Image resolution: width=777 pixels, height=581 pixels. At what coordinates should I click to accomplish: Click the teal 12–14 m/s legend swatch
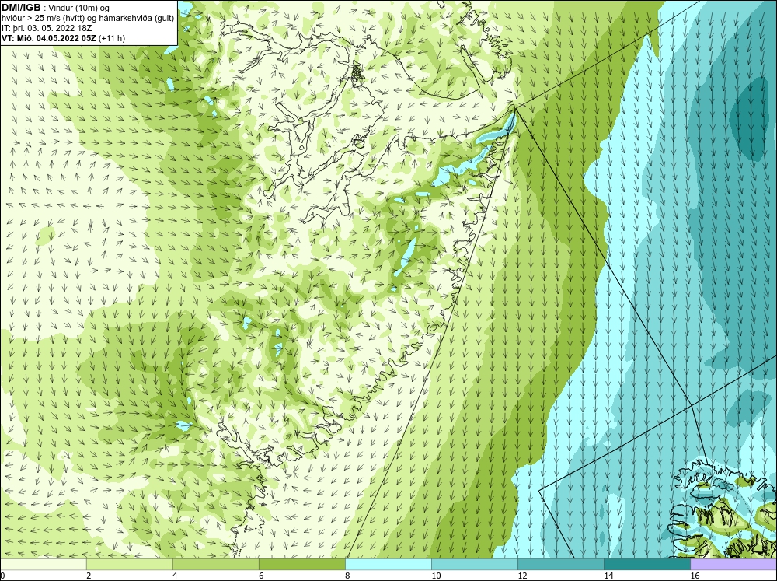pyautogui.click(x=560, y=564)
